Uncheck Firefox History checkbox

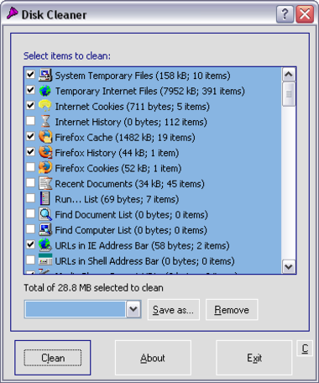tap(30, 152)
